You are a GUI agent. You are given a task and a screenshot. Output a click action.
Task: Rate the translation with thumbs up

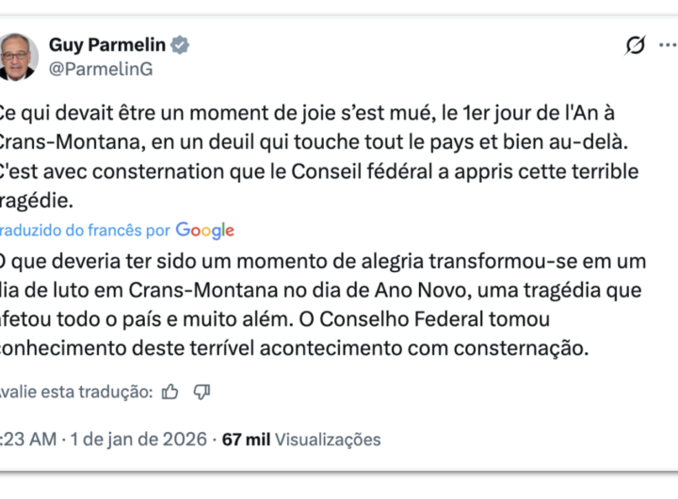(x=169, y=392)
